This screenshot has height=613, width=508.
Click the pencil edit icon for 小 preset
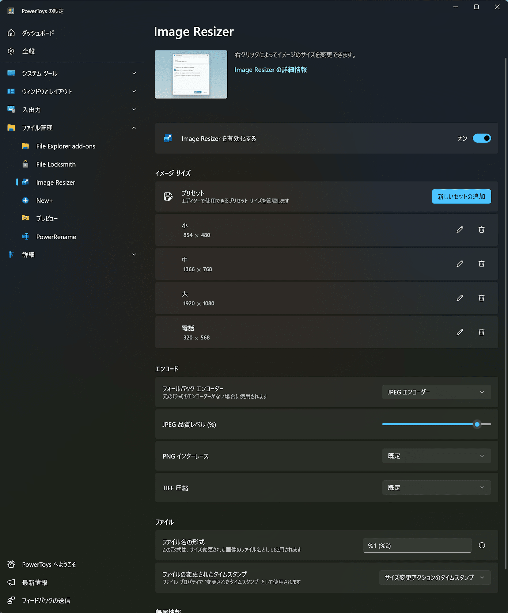pos(460,230)
